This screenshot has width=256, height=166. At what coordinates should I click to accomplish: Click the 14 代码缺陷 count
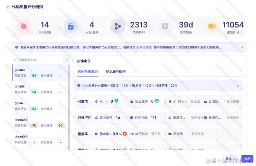(45, 25)
